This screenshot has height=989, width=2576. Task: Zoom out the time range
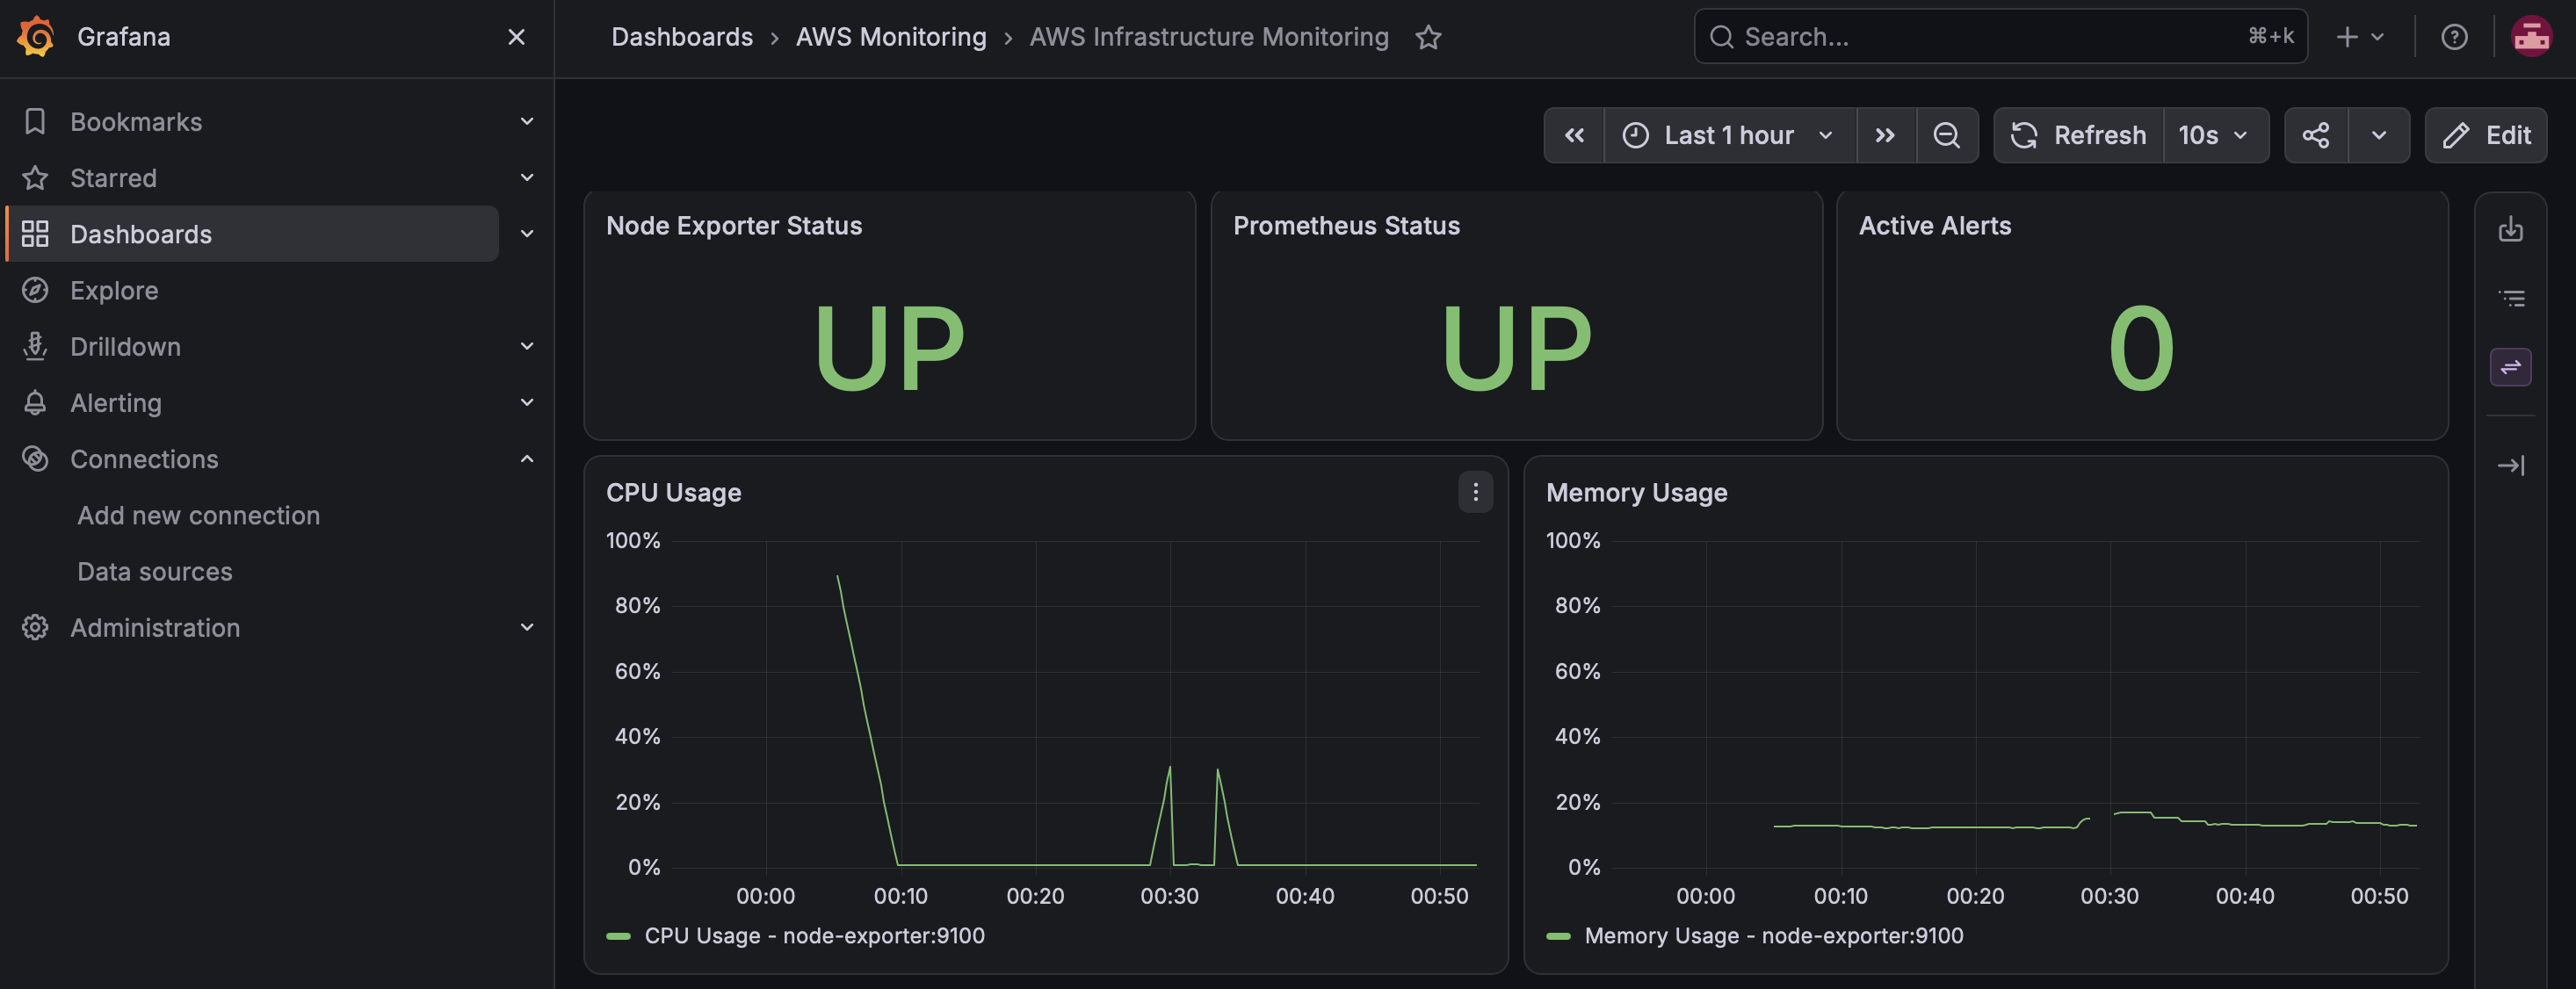(1946, 135)
